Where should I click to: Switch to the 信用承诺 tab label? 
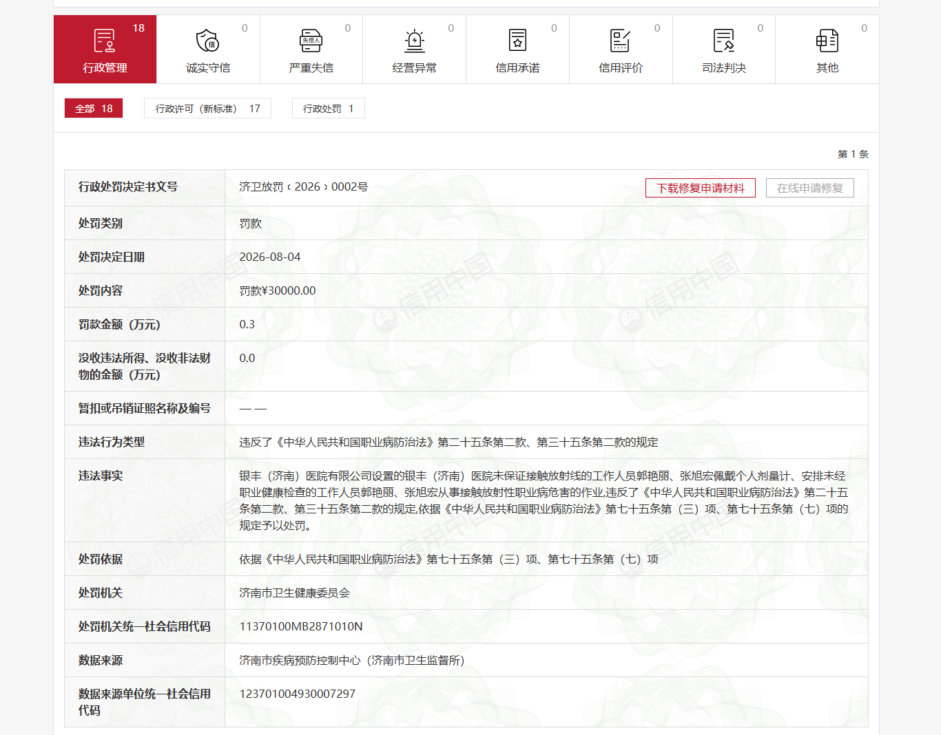518,68
